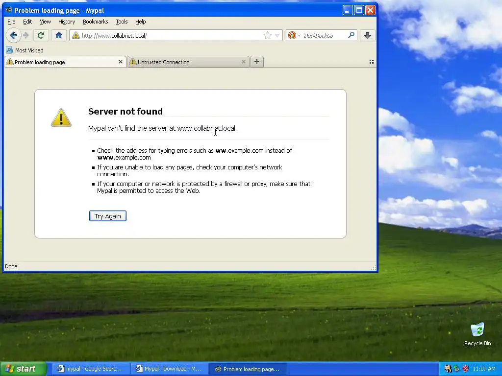Open the Windows start menu

(x=24, y=369)
